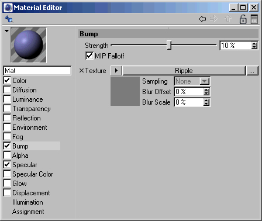Image resolution: width=262 pixels, height=221 pixels.
Task: Click the Bump section header
Action: tap(168, 34)
